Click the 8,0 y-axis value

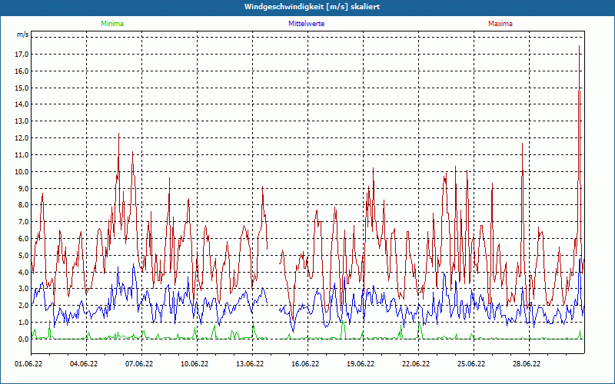click(x=24, y=205)
